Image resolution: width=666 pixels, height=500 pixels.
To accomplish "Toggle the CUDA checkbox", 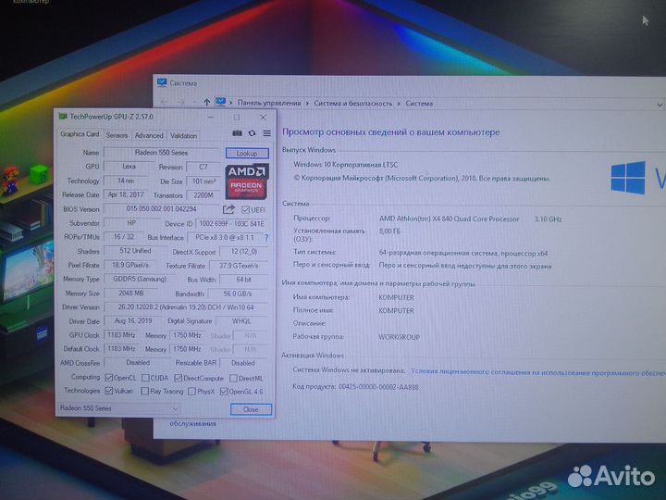I will point(146,378).
